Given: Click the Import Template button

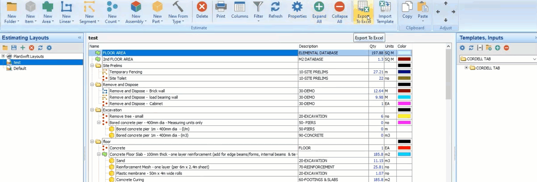Looking at the screenshot, I should click(385, 12).
